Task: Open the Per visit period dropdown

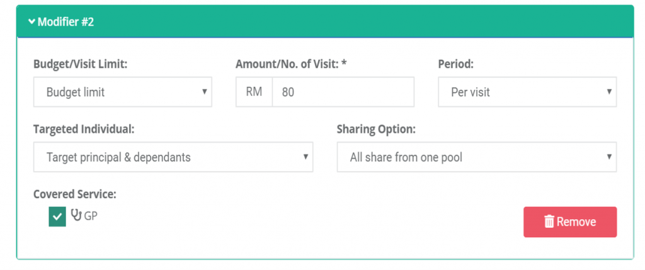Action: 527,92
